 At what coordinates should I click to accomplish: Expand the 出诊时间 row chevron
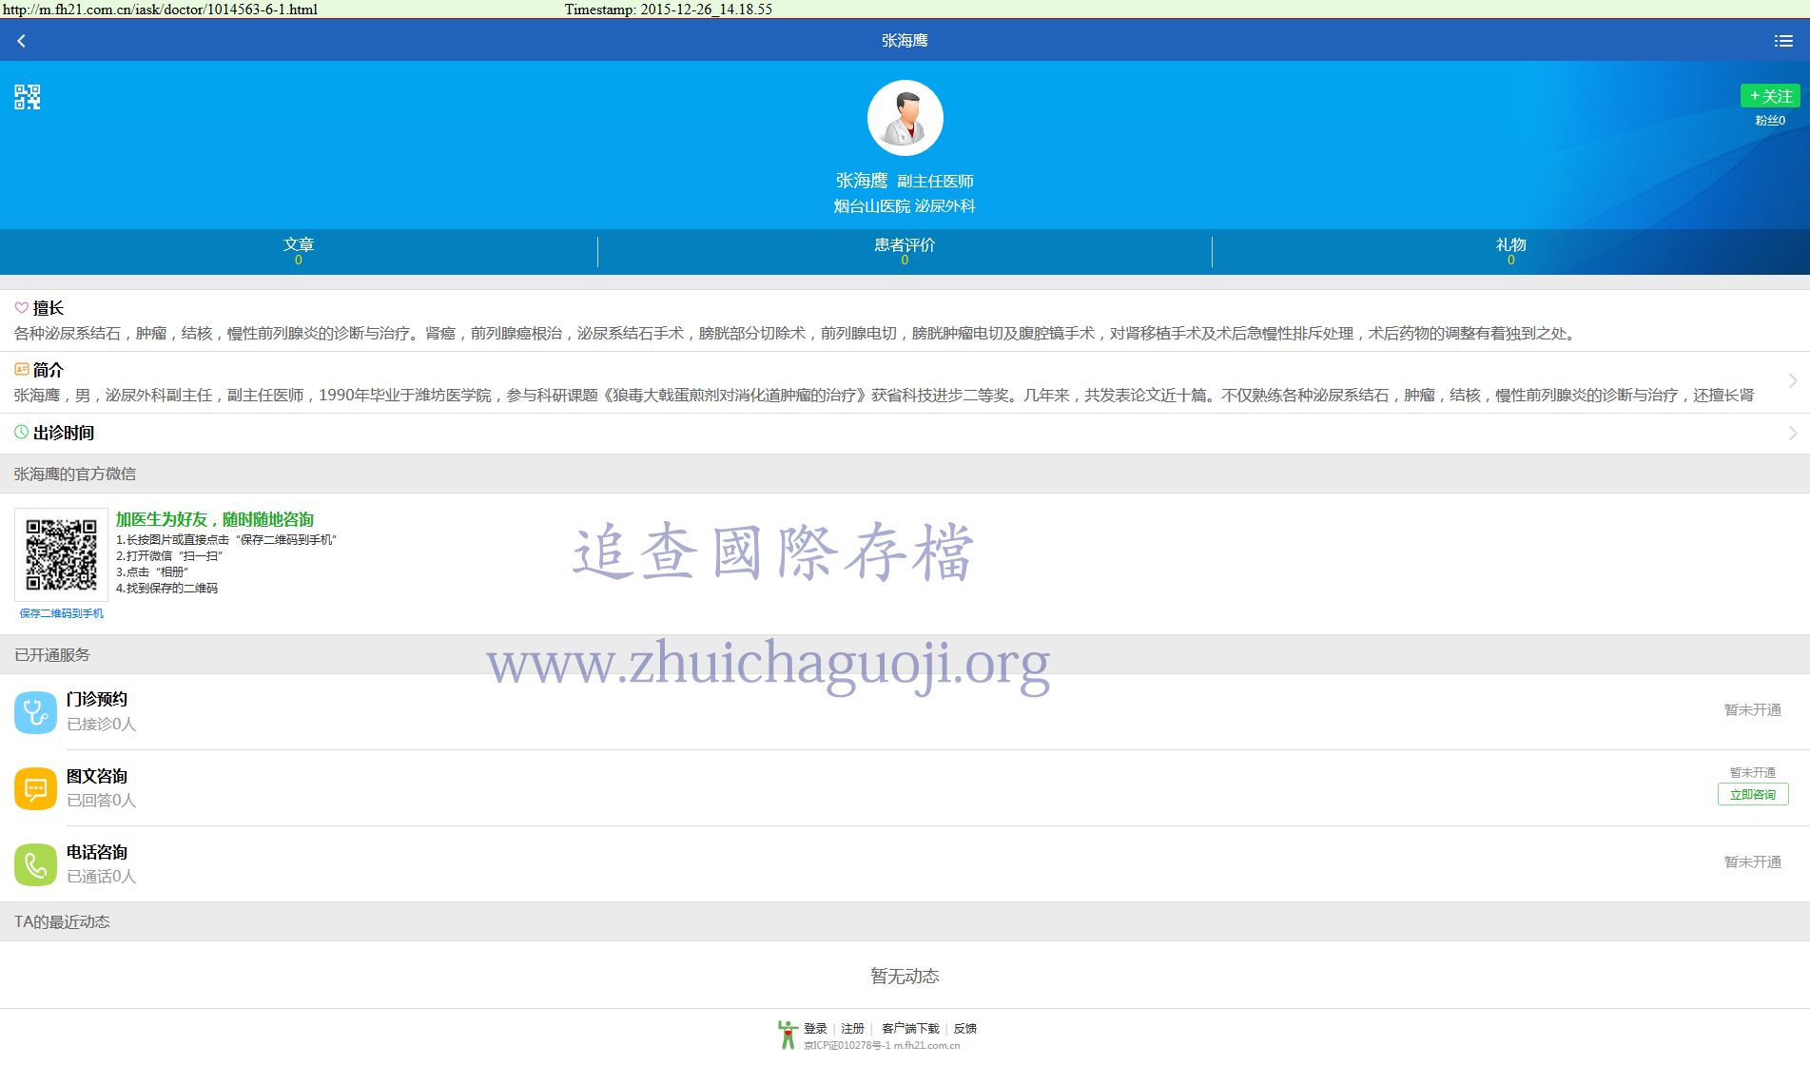1792,434
